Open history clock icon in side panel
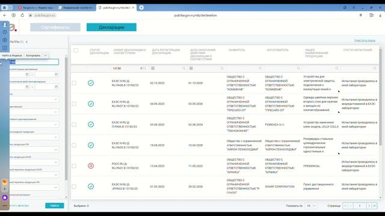385x216 pixels. 5,32
